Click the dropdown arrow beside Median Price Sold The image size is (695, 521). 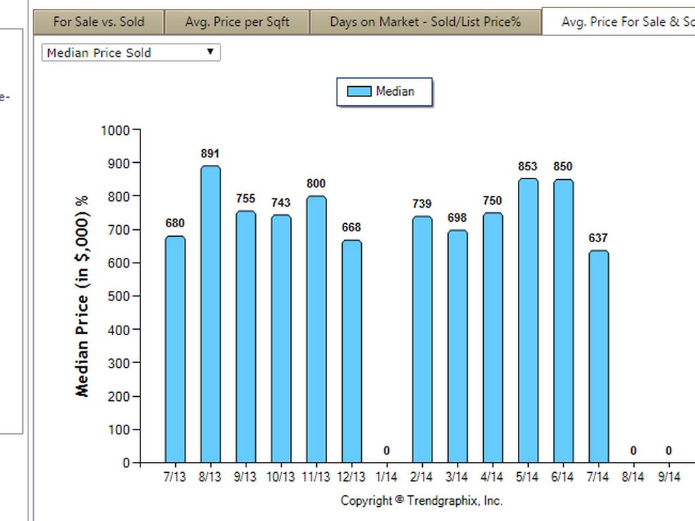(x=210, y=52)
